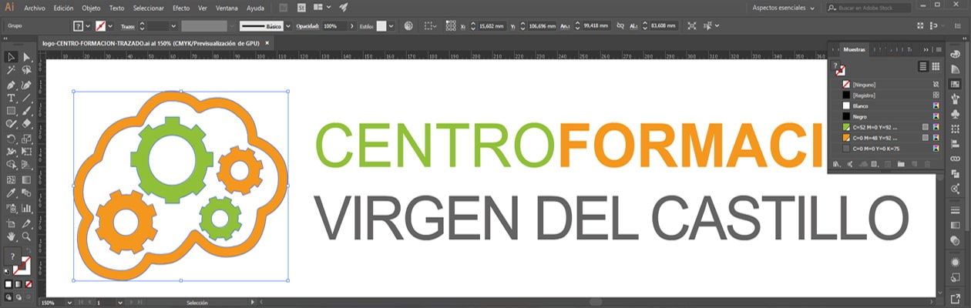Toggle the fill and stroke box in toolbar
This screenshot has width=971, height=308.
17,262
